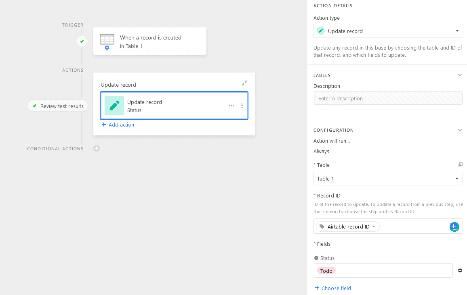Click inside the Status value field

pos(383,270)
